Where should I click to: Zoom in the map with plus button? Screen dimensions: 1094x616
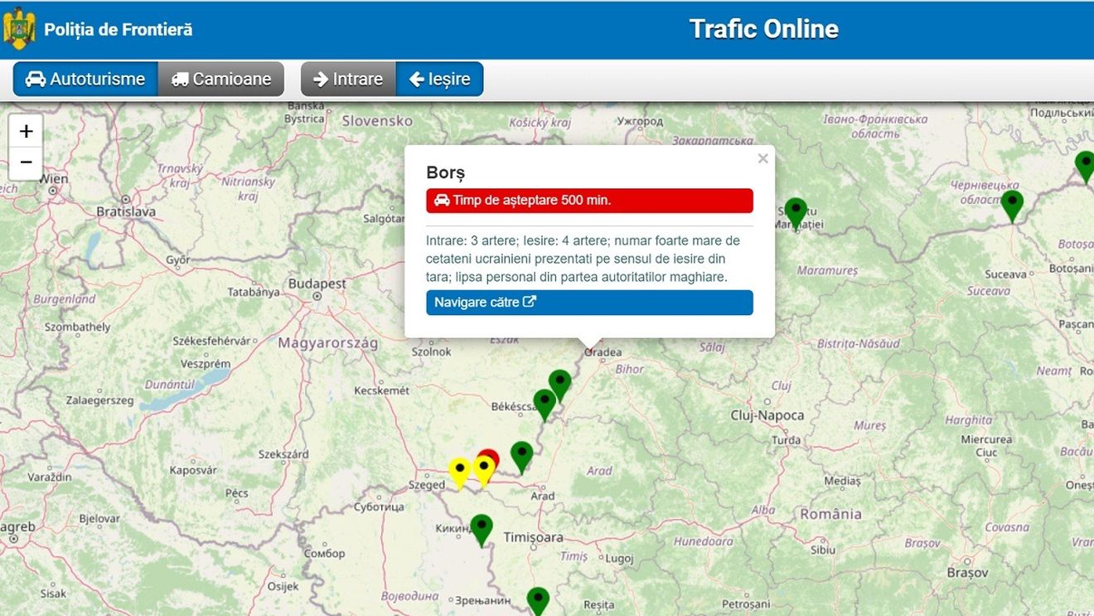point(26,131)
